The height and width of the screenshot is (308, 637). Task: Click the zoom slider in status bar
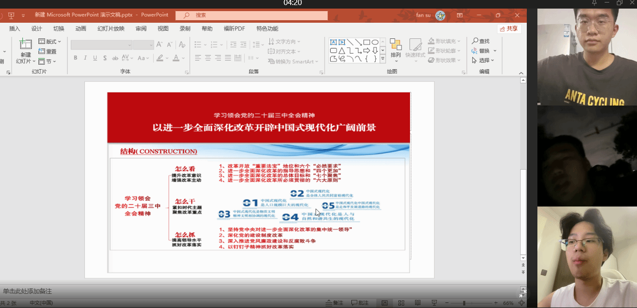[x=464, y=303]
